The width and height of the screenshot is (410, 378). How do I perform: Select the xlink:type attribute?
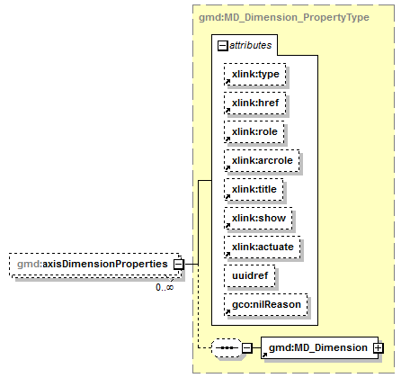pos(254,74)
